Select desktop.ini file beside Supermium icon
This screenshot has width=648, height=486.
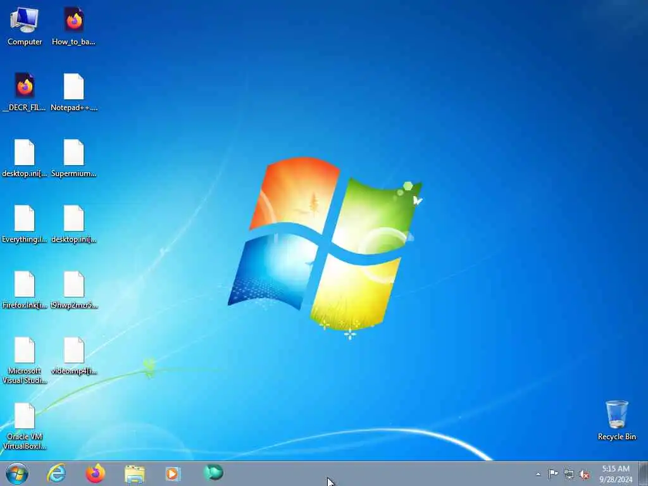pyautogui.click(x=25, y=158)
